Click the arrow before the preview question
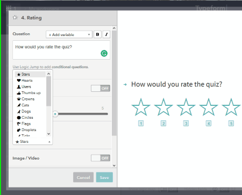This screenshot has height=195, width=242. coord(125,84)
